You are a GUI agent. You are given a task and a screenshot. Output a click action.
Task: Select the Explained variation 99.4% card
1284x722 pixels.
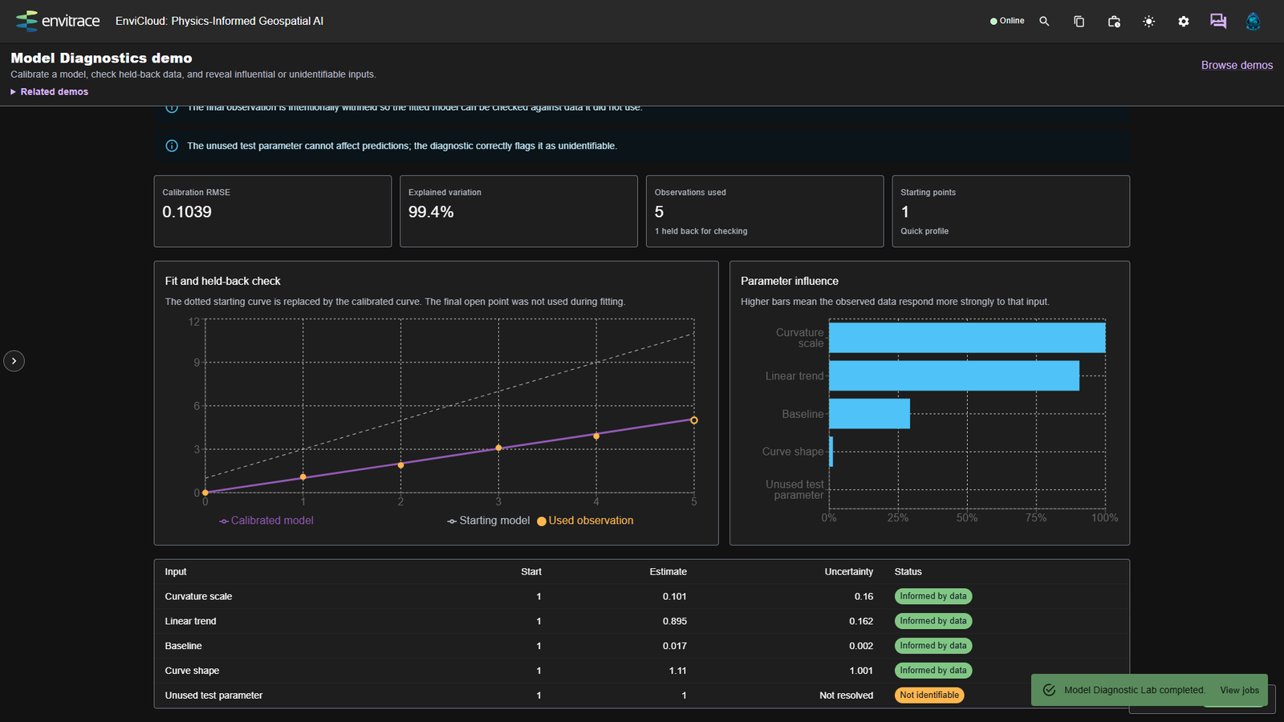coord(518,211)
